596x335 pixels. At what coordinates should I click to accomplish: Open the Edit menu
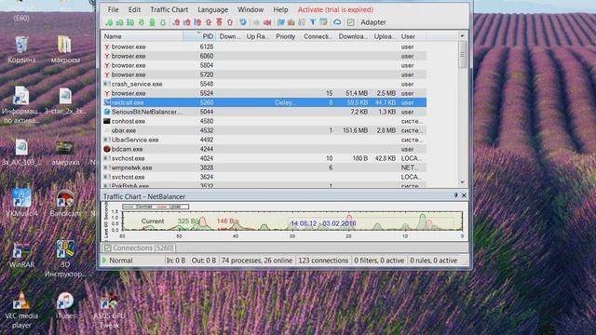tap(134, 9)
